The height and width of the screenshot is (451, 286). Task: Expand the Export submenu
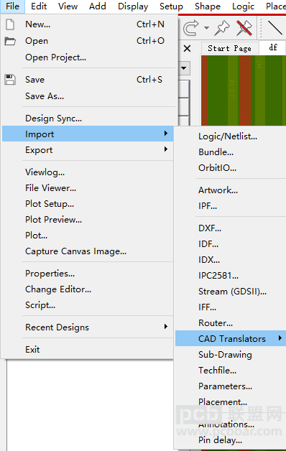88,150
